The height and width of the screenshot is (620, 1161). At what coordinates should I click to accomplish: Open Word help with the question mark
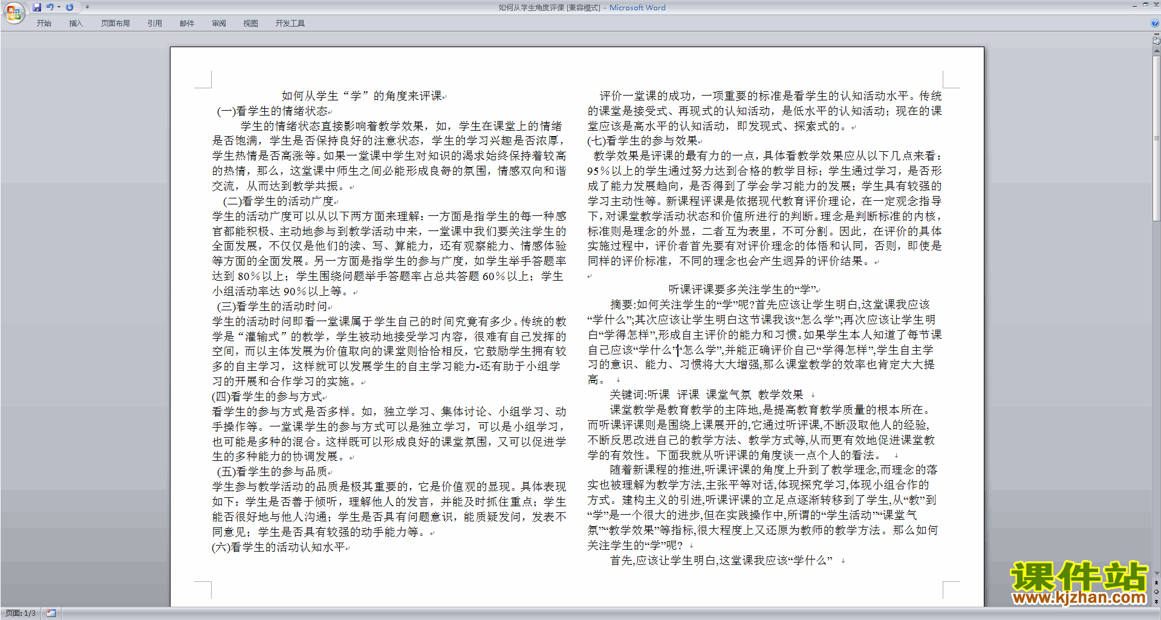pos(1155,23)
